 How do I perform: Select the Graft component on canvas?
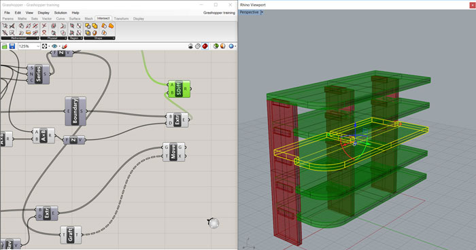click(x=71, y=234)
